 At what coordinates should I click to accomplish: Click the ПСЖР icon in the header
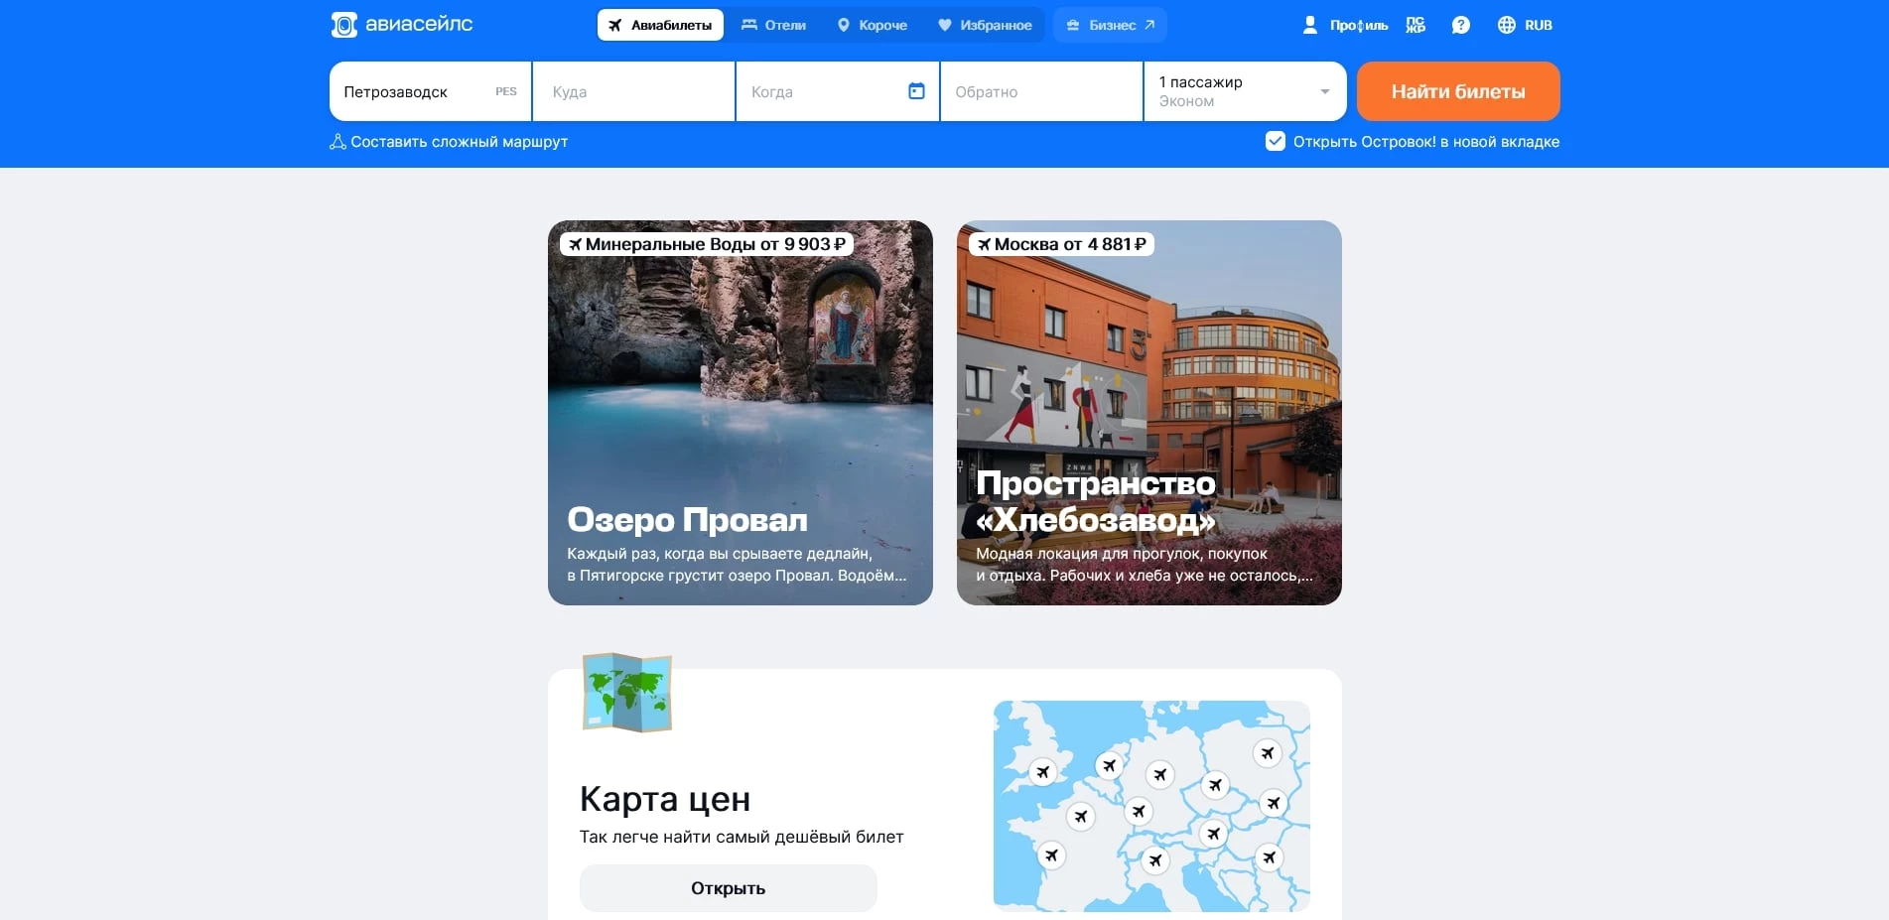1414,24
